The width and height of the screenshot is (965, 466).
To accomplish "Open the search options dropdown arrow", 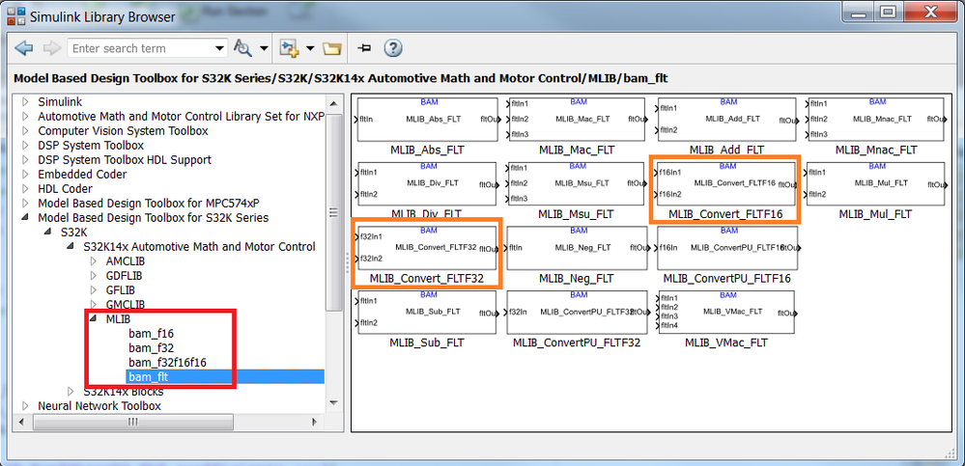I will click(264, 48).
